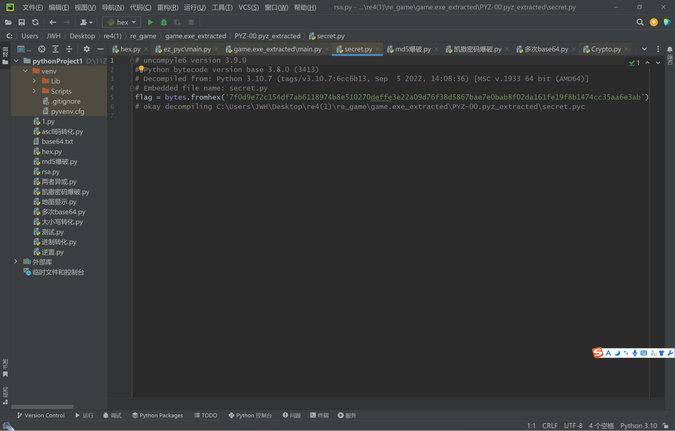675x431 pixels.
Task: Jump to previous highlighted problem arrow
Action: click(x=647, y=63)
